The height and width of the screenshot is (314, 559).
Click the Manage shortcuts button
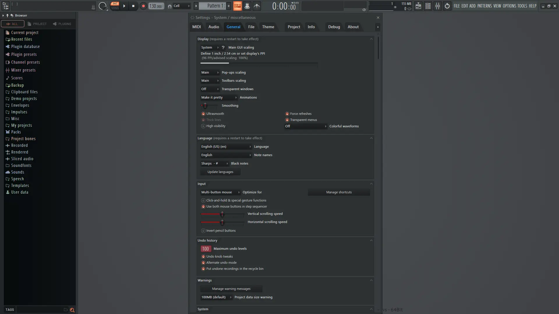[339, 192]
